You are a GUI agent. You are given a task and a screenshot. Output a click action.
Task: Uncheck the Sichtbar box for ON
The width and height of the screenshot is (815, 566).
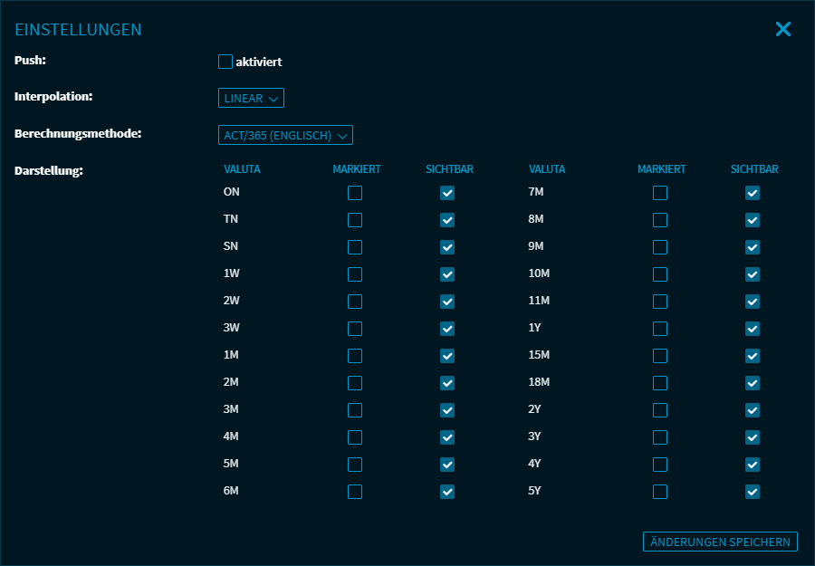click(447, 193)
